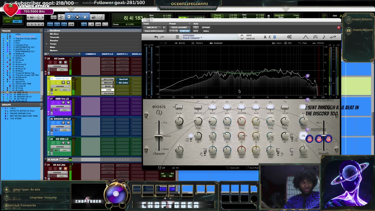Open the AirEQ settings gears

click(x=289, y=37)
